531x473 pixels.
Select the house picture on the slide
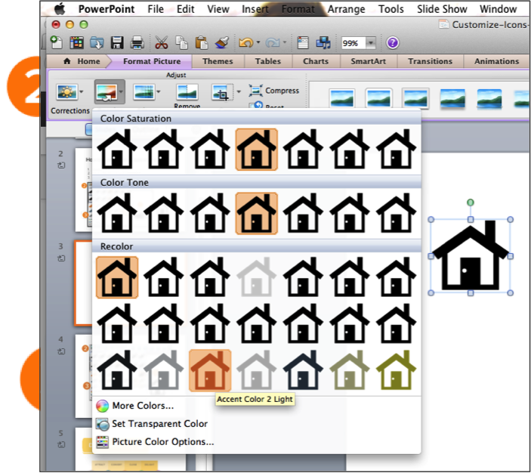(471, 256)
